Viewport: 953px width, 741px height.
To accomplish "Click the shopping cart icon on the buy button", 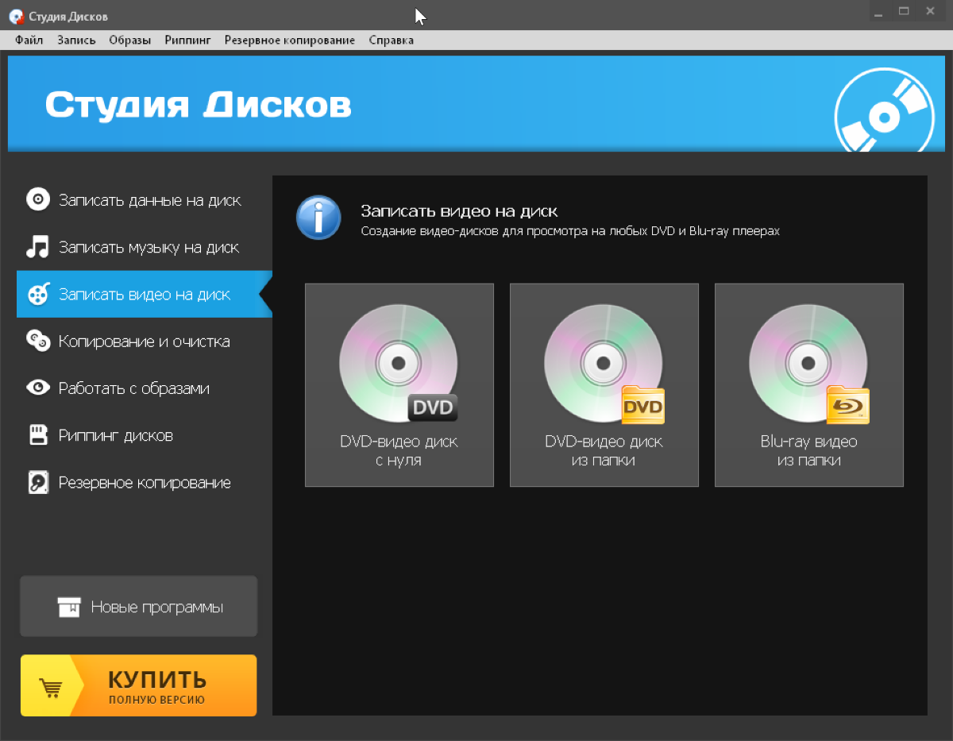I will (50, 687).
